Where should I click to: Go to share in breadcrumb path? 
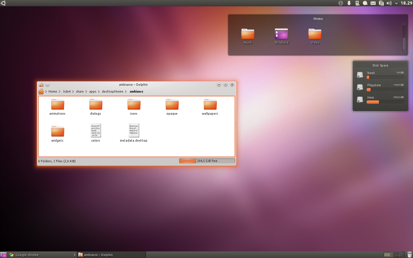click(80, 91)
